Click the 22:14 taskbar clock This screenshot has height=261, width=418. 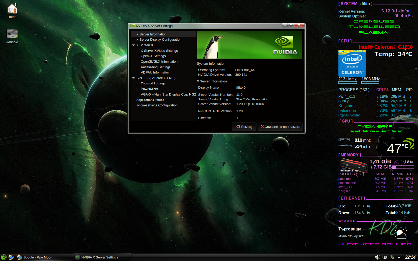click(x=410, y=257)
